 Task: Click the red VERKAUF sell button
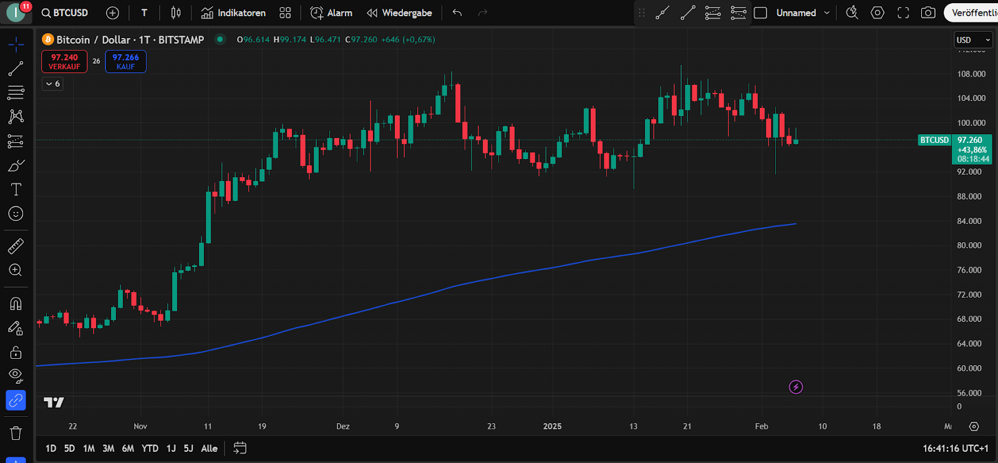tap(64, 61)
